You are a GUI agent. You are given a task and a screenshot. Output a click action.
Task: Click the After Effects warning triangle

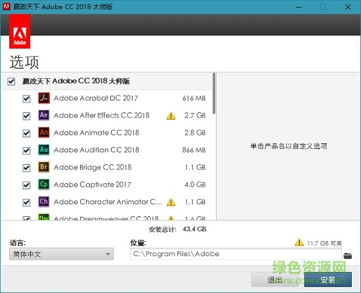tap(171, 116)
